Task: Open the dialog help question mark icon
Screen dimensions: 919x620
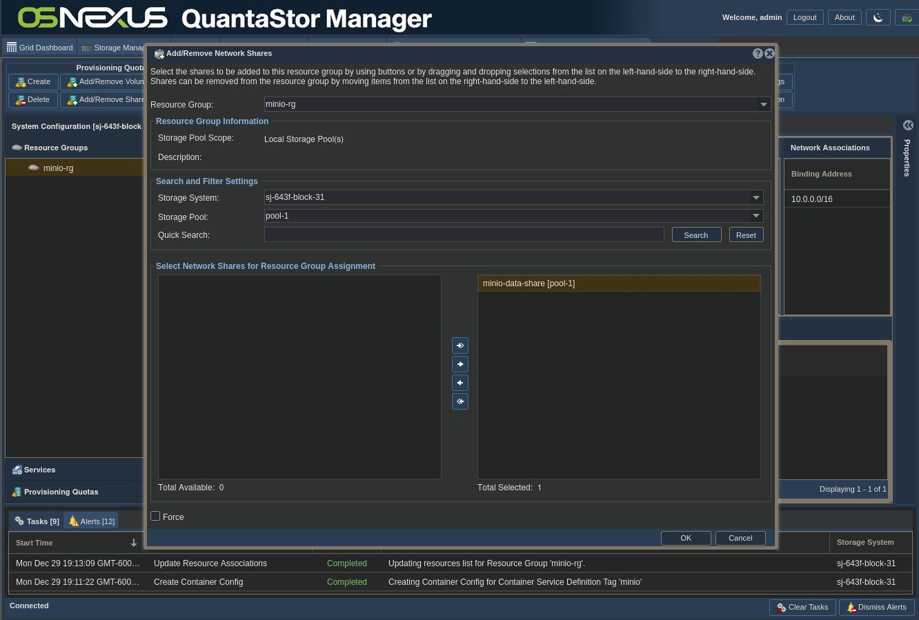Action: click(758, 54)
